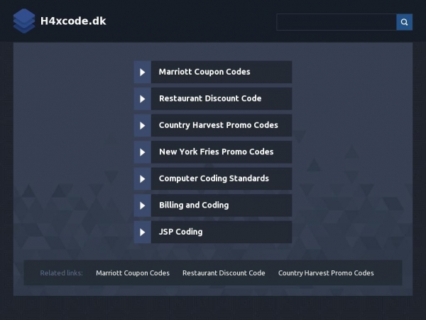Click the magnifier search button
426x320 pixels.
[x=404, y=22]
